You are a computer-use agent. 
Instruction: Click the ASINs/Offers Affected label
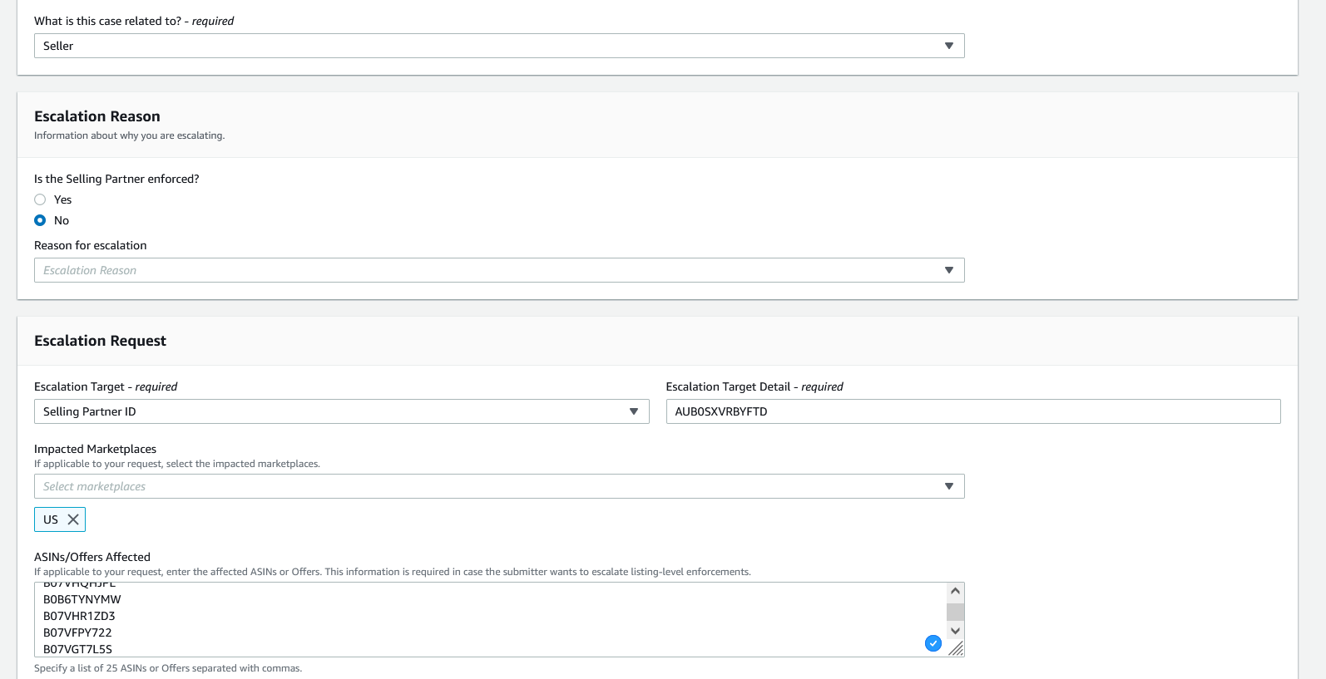(x=92, y=557)
